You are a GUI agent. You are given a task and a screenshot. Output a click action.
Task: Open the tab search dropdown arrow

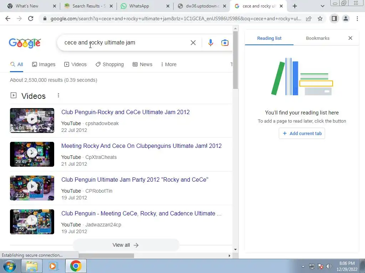click(x=322, y=6)
